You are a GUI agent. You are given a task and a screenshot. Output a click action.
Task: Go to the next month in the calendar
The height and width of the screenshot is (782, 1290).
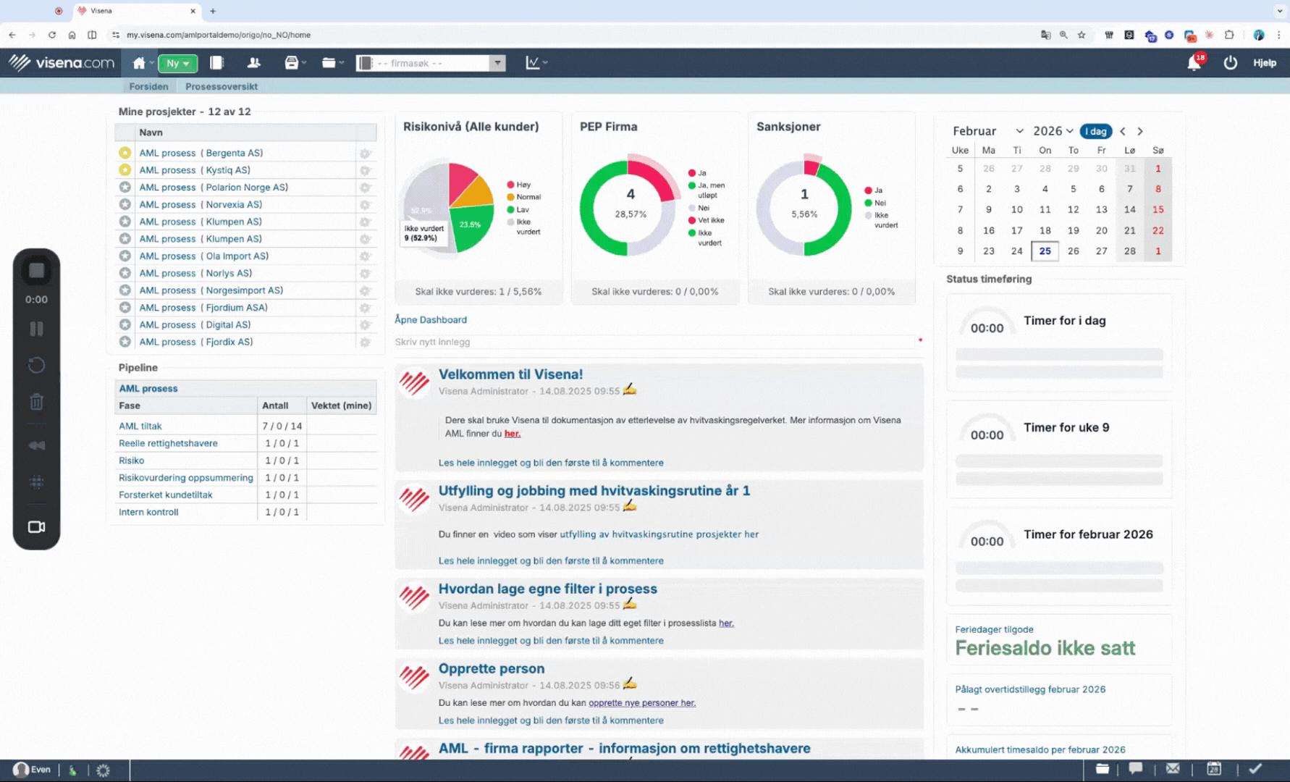[x=1140, y=131]
